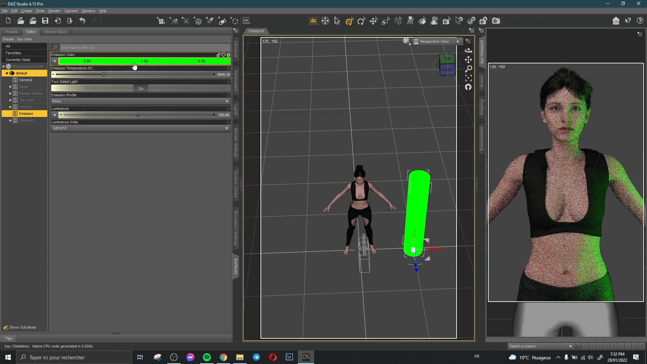Create a new null object
The image size is (647, 364).
(x=235, y=21)
